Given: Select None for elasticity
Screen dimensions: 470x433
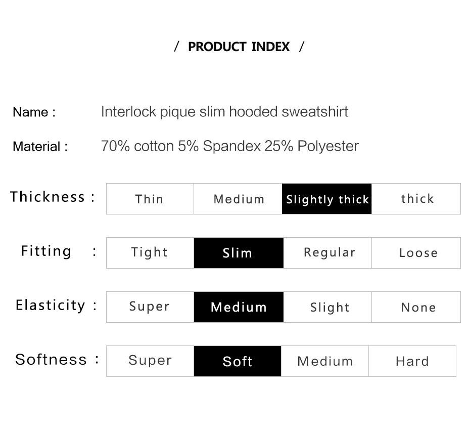Looking at the screenshot, I should [x=416, y=307].
